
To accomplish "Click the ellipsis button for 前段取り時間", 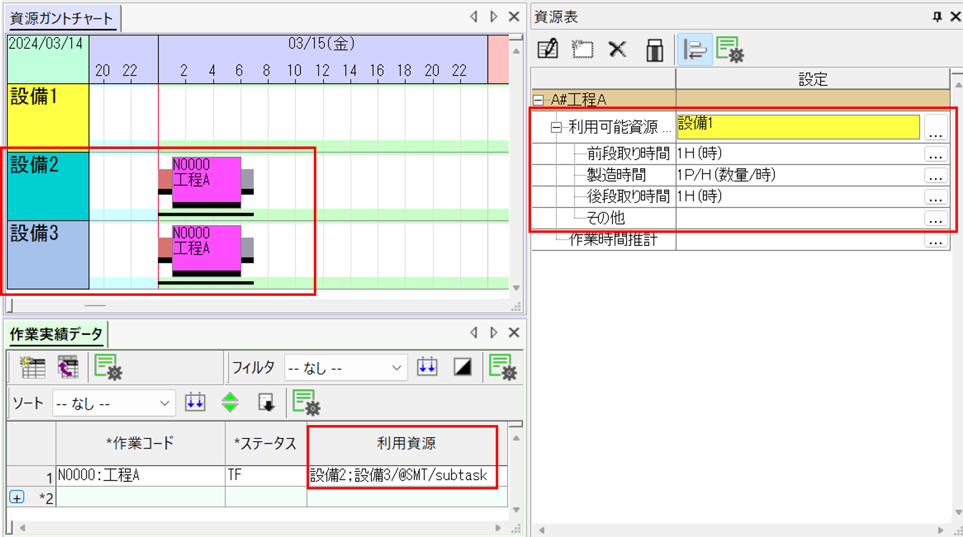I will pyautogui.click(x=935, y=154).
